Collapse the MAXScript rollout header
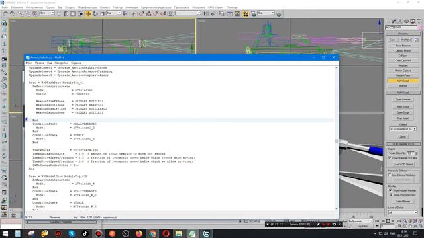This screenshot has width=424, height=238. pyautogui.click(x=403, y=93)
